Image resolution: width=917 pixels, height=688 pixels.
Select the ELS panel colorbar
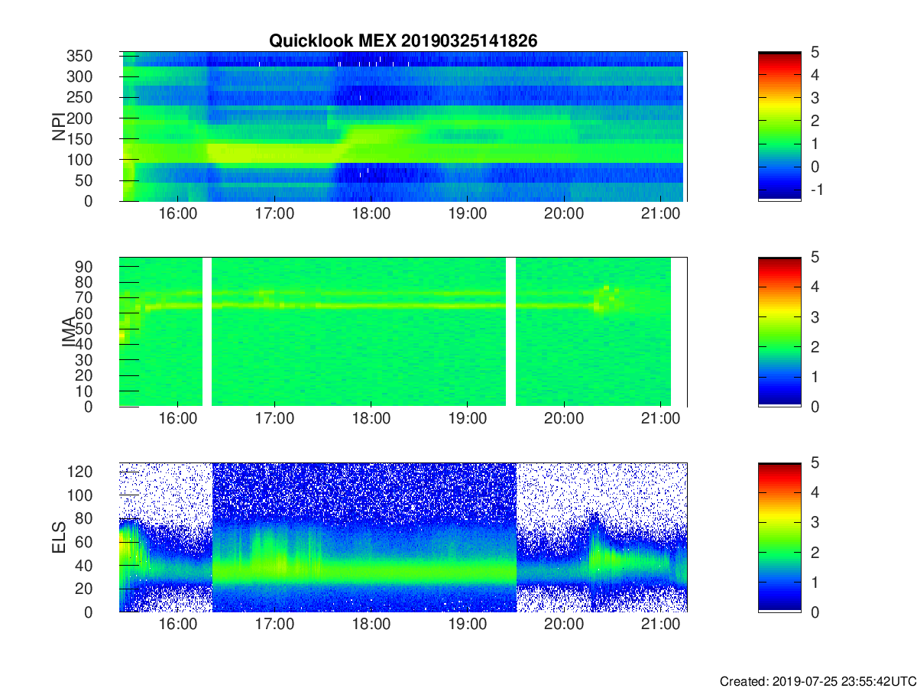point(779,537)
